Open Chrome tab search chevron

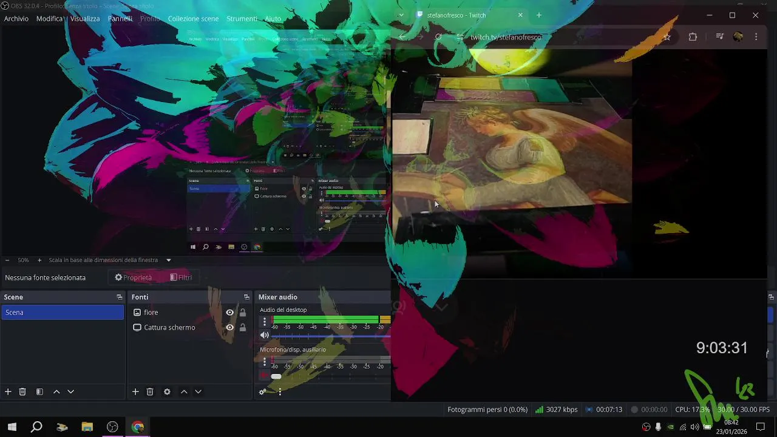401,15
